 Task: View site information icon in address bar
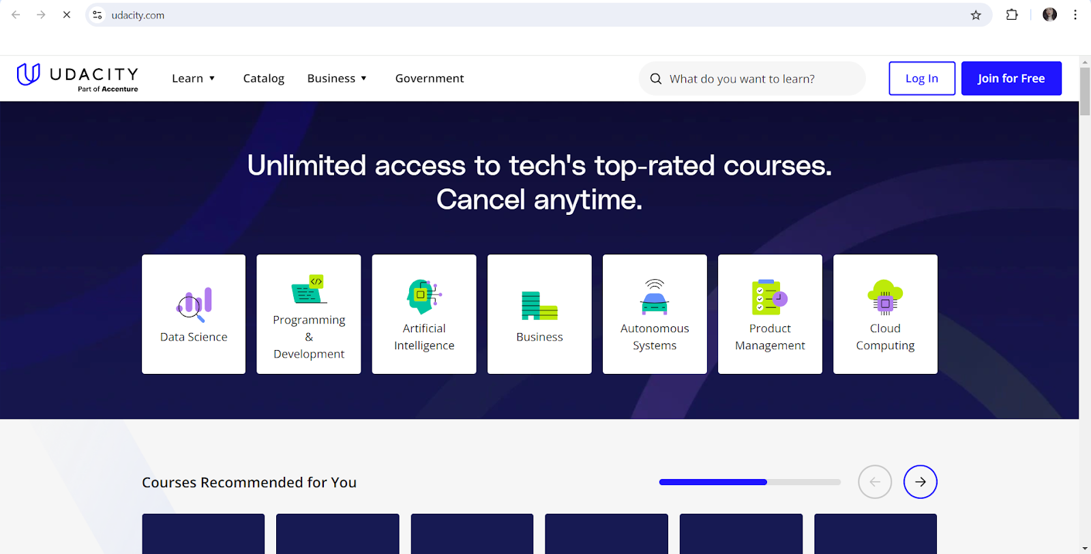click(98, 15)
